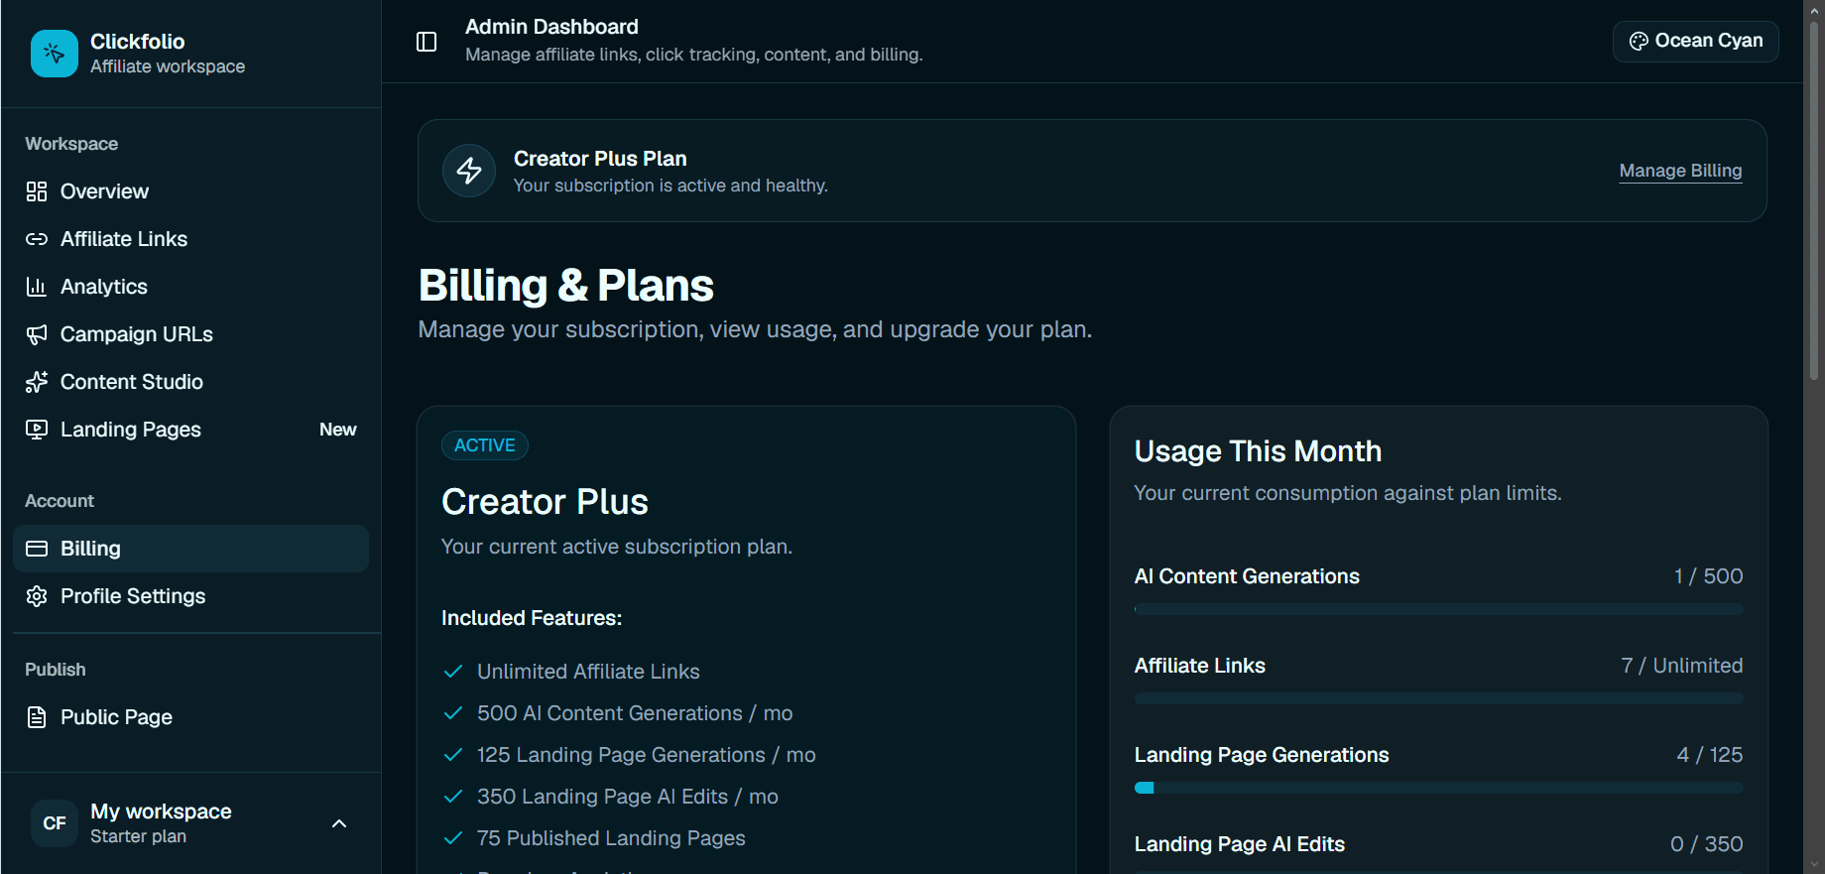1825x874 pixels.
Task: Click the Landing Pages monitor icon
Action: (x=37, y=430)
